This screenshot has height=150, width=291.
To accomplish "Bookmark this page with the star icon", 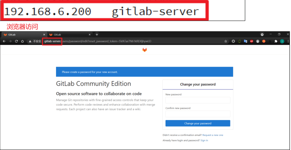I will (x=226, y=41).
